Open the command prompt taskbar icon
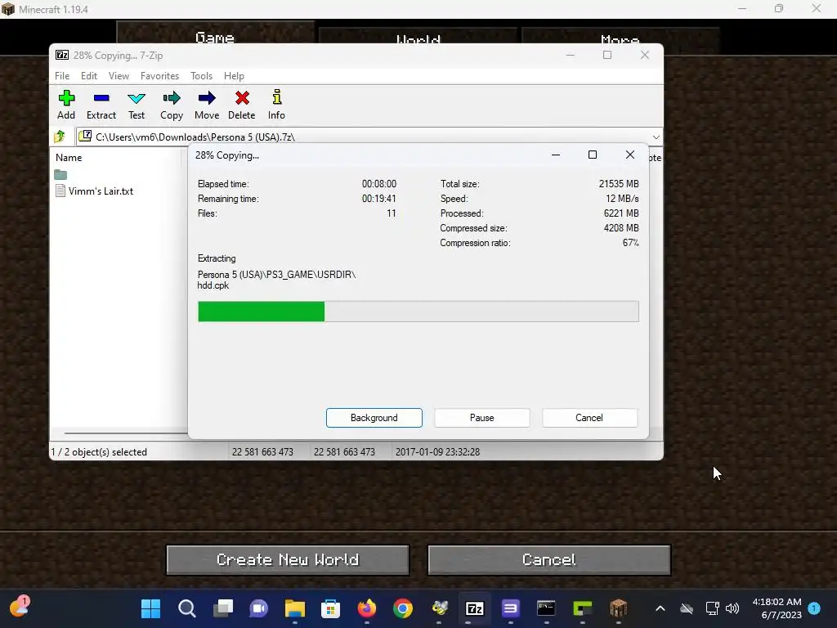 tap(546, 608)
